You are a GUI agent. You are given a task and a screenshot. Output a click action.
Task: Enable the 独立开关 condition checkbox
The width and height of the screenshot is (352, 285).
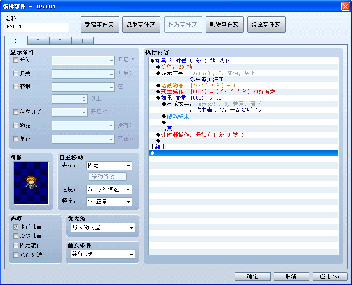click(16, 112)
